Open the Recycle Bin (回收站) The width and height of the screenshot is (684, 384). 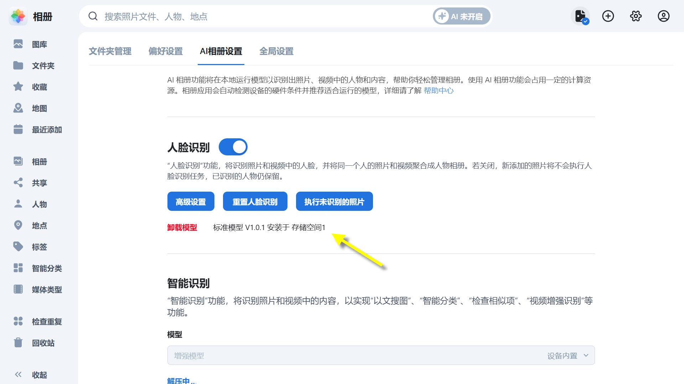(43, 343)
